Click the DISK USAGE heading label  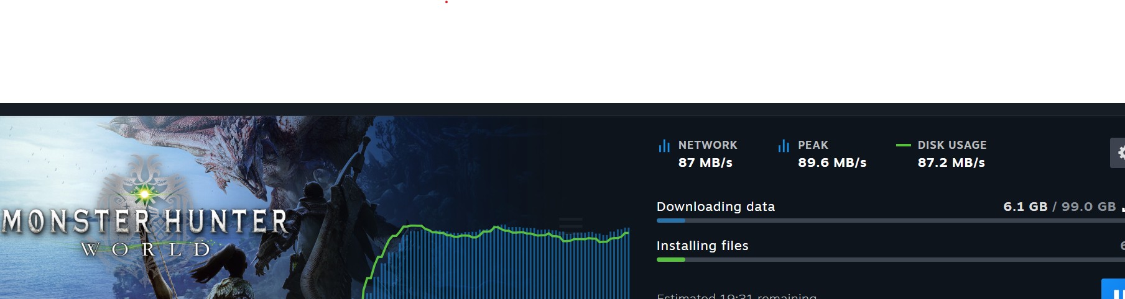(x=952, y=145)
